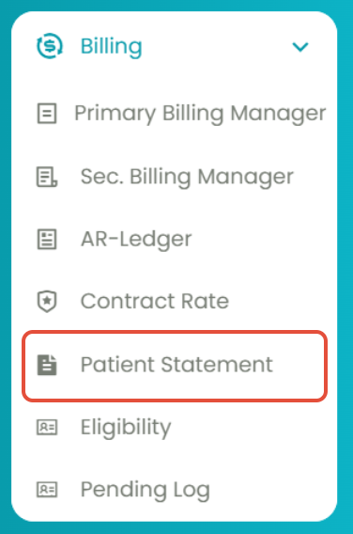Click the Primary Billing Manager document icon
Viewport: 353px width, 534px height.
pos(47,113)
